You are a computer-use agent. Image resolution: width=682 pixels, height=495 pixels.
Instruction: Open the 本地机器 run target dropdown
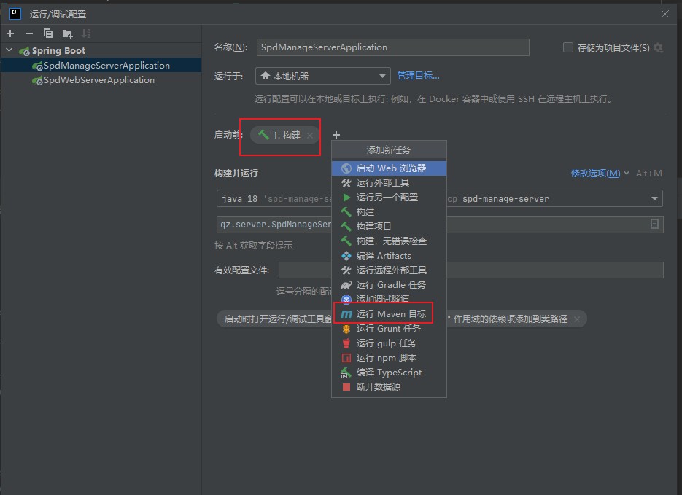pos(322,76)
